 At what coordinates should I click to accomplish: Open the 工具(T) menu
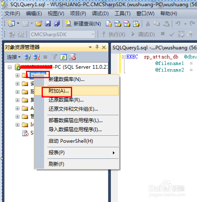(122, 14)
